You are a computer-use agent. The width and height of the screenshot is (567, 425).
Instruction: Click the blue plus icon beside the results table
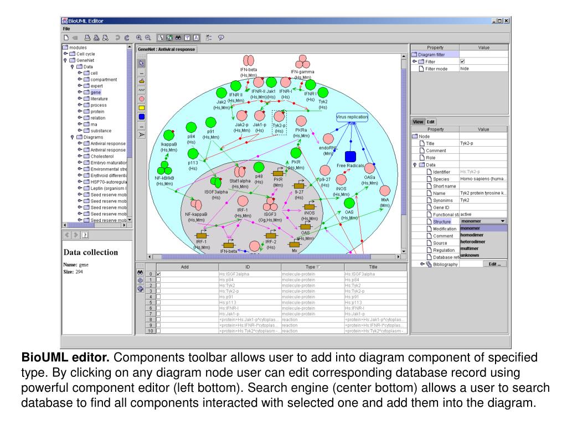click(x=140, y=281)
